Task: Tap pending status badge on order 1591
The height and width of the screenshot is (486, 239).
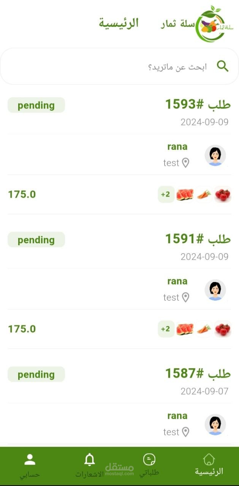Action: coord(36,240)
